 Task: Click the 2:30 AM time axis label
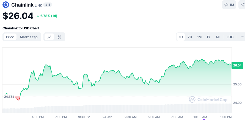coord(131,117)
